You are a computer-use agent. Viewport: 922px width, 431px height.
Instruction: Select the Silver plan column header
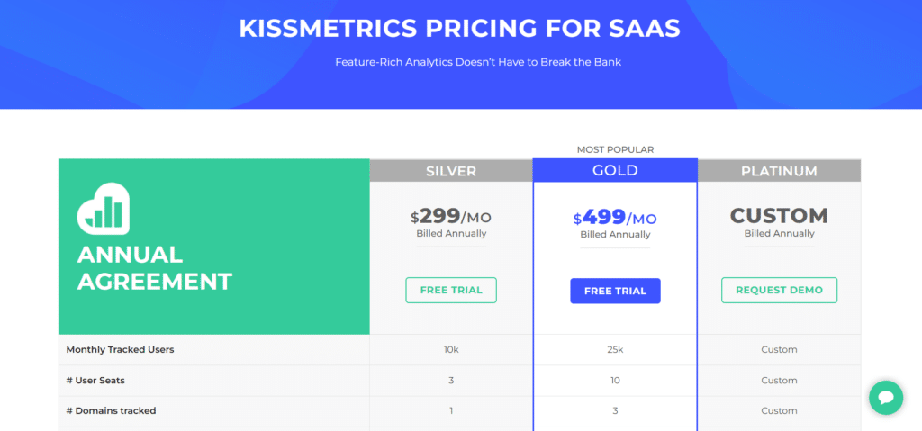point(451,171)
